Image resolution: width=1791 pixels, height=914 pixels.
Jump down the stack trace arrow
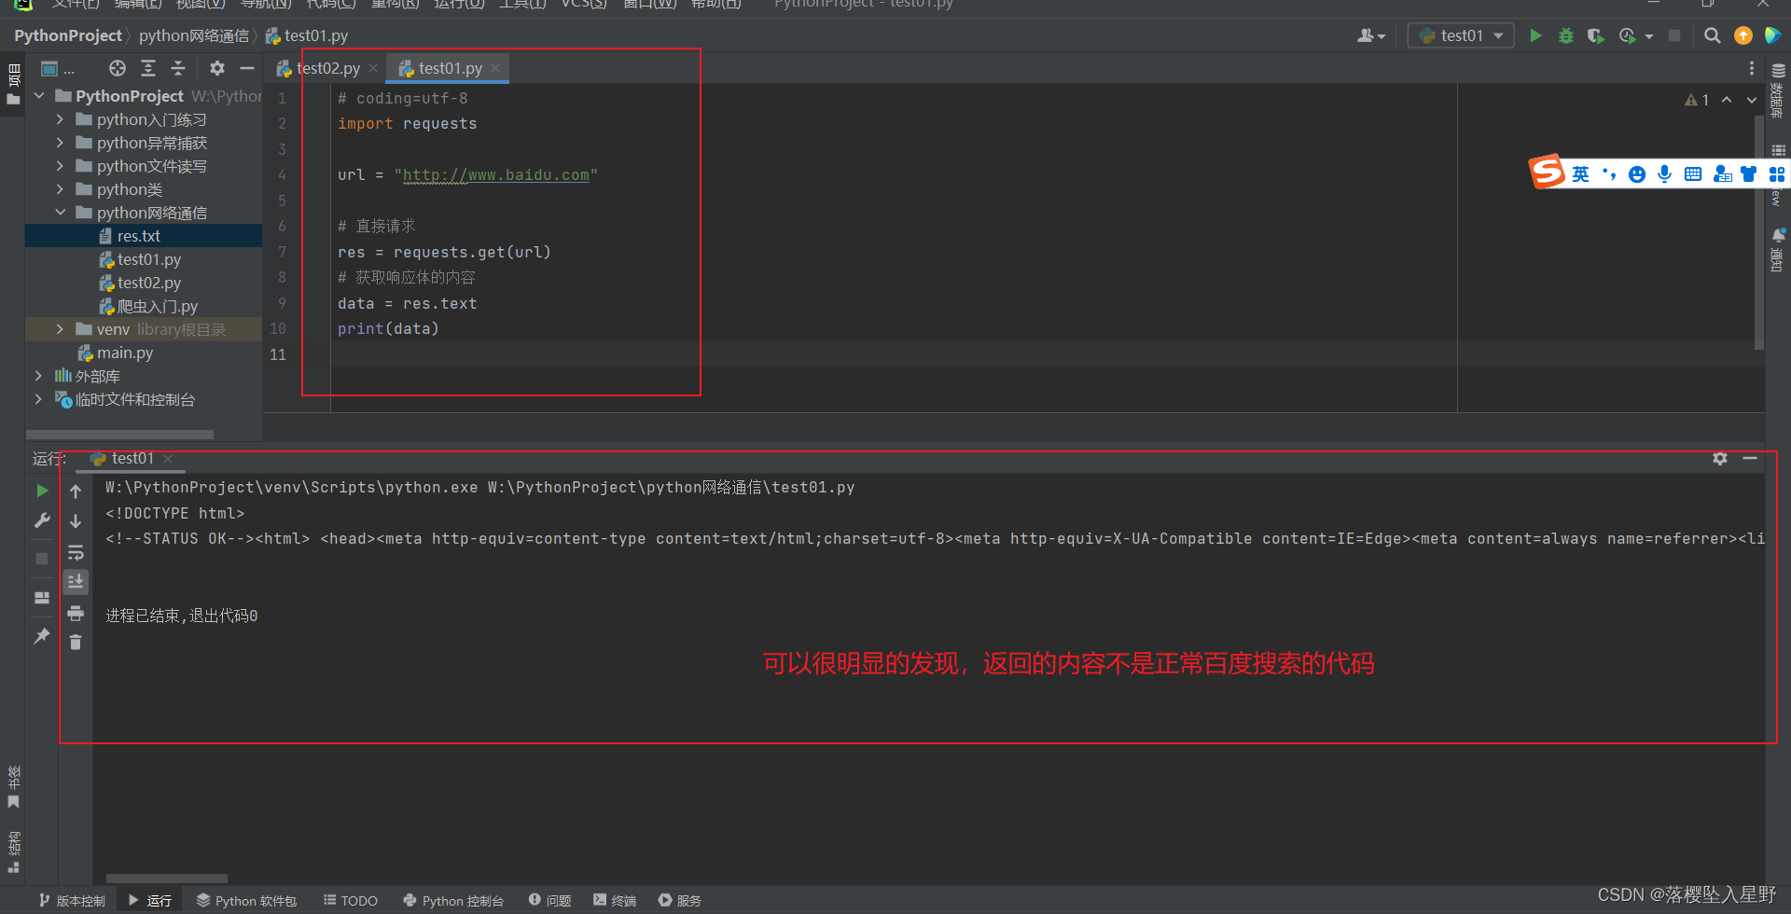click(76, 521)
